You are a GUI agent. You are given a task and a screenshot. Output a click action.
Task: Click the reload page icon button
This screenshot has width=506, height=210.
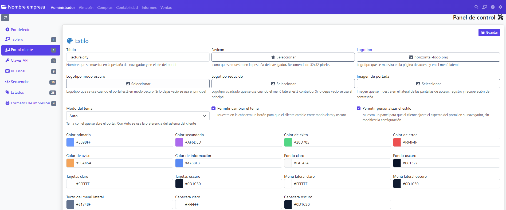pos(5,18)
